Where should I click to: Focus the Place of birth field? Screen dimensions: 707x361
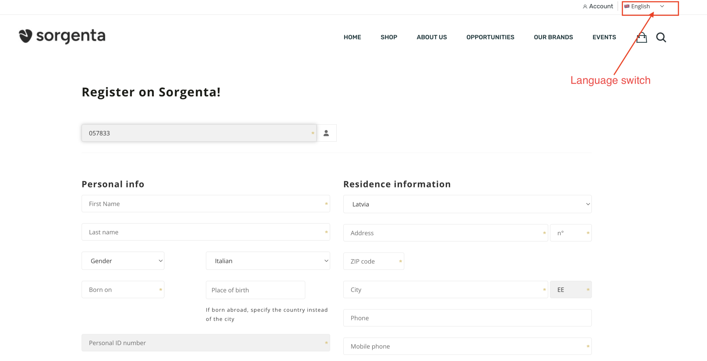pyautogui.click(x=255, y=290)
